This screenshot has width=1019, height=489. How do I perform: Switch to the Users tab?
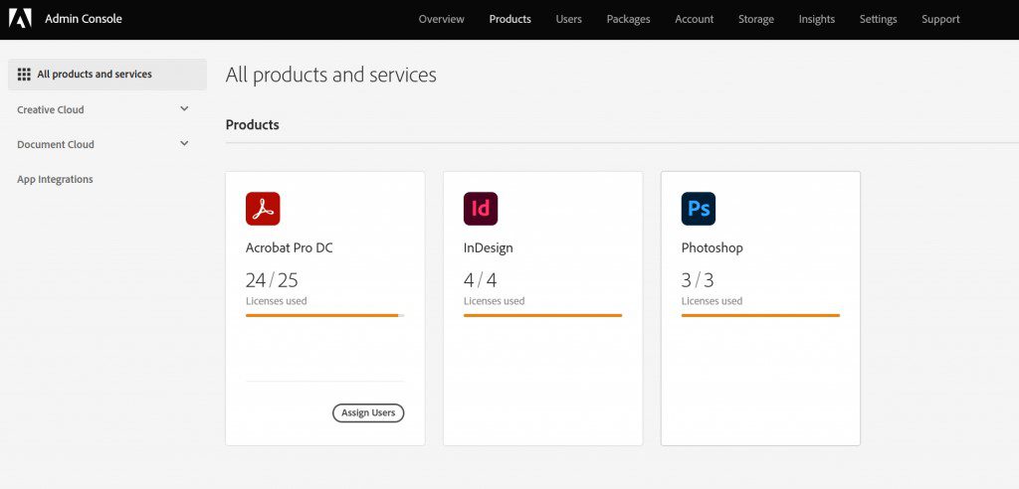568,19
